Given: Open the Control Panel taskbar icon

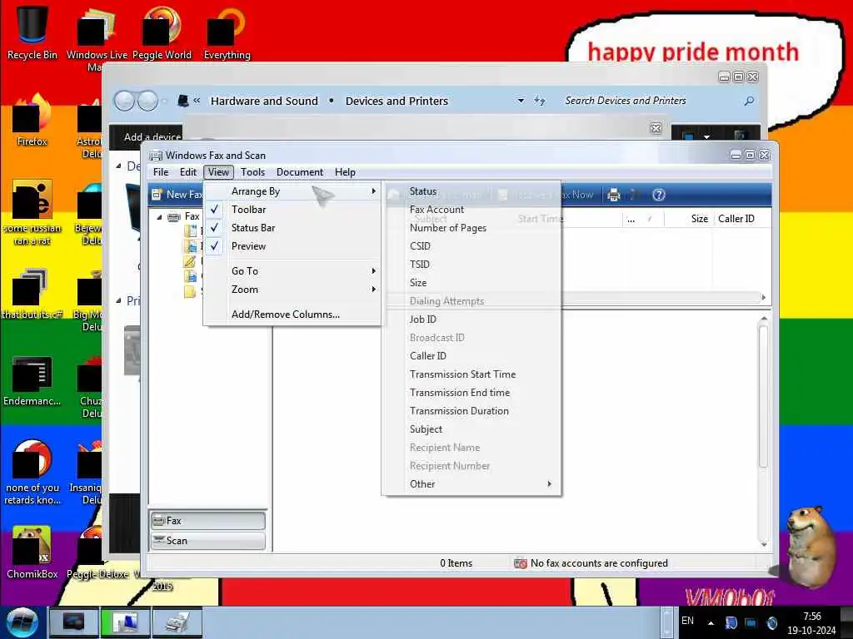Looking at the screenshot, I should tap(125, 622).
